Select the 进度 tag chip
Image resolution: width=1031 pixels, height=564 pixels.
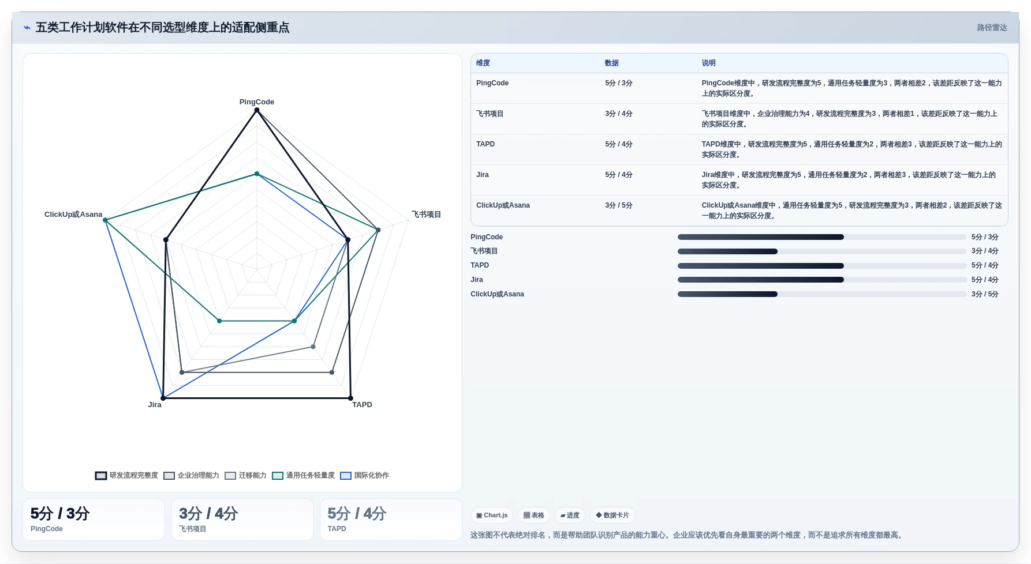(570, 516)
